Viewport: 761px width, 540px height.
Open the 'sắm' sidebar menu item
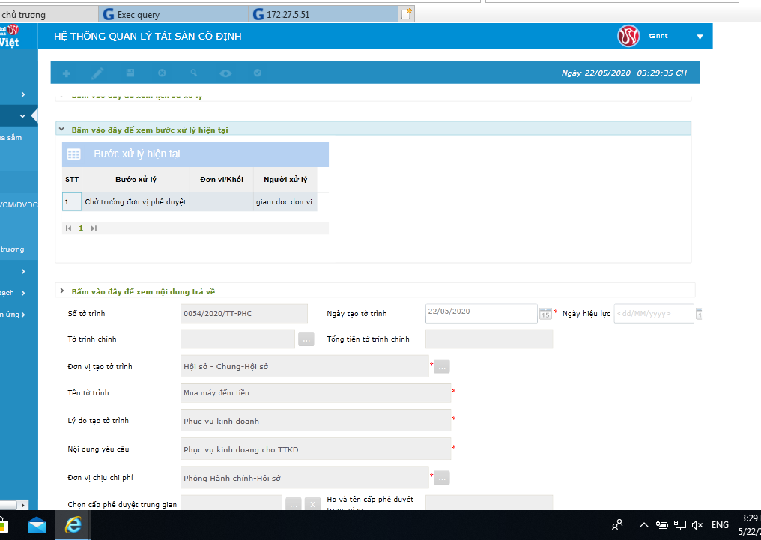12,138
